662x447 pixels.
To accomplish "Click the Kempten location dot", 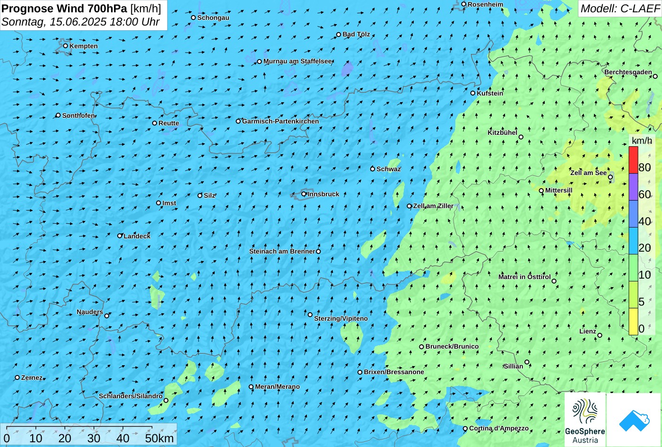I will [x=66, y=46].
